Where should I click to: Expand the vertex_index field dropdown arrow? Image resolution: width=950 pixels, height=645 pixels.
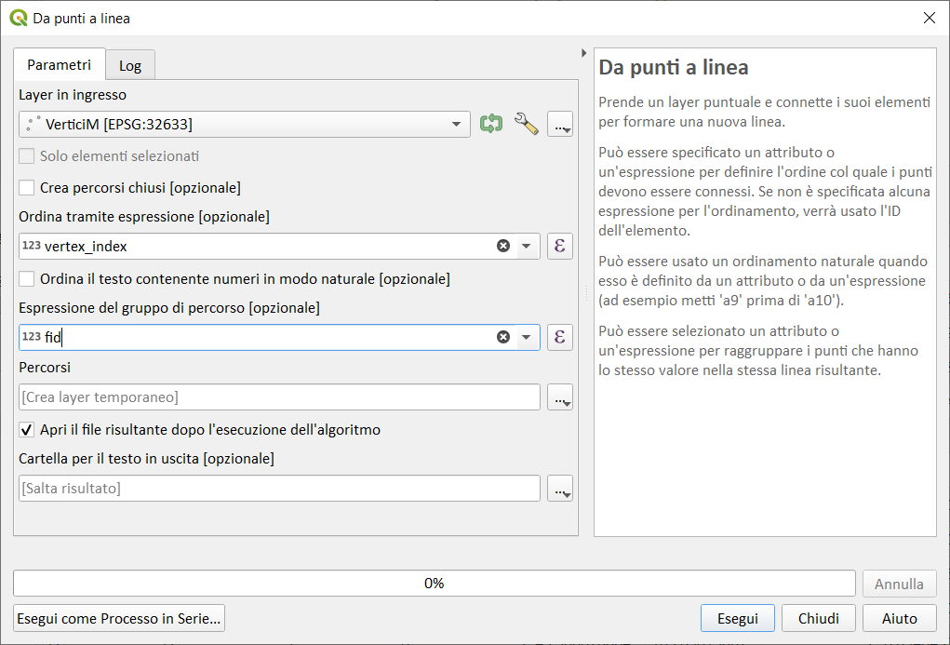tap(527, 246)
